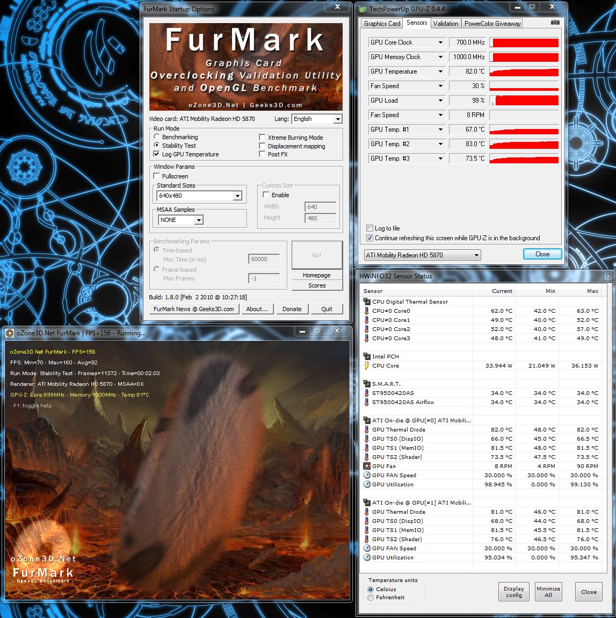Click the GPU Load red graph in GPU-Z
Screen dimensions: 616x618
coord(524,100)
